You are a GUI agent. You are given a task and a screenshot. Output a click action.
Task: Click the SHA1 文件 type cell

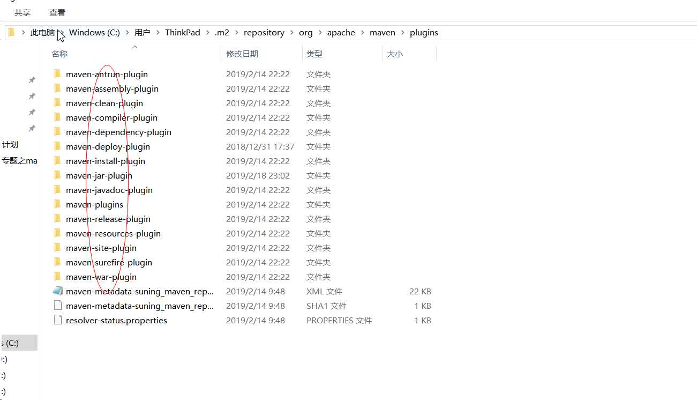(x=327, y=306)
